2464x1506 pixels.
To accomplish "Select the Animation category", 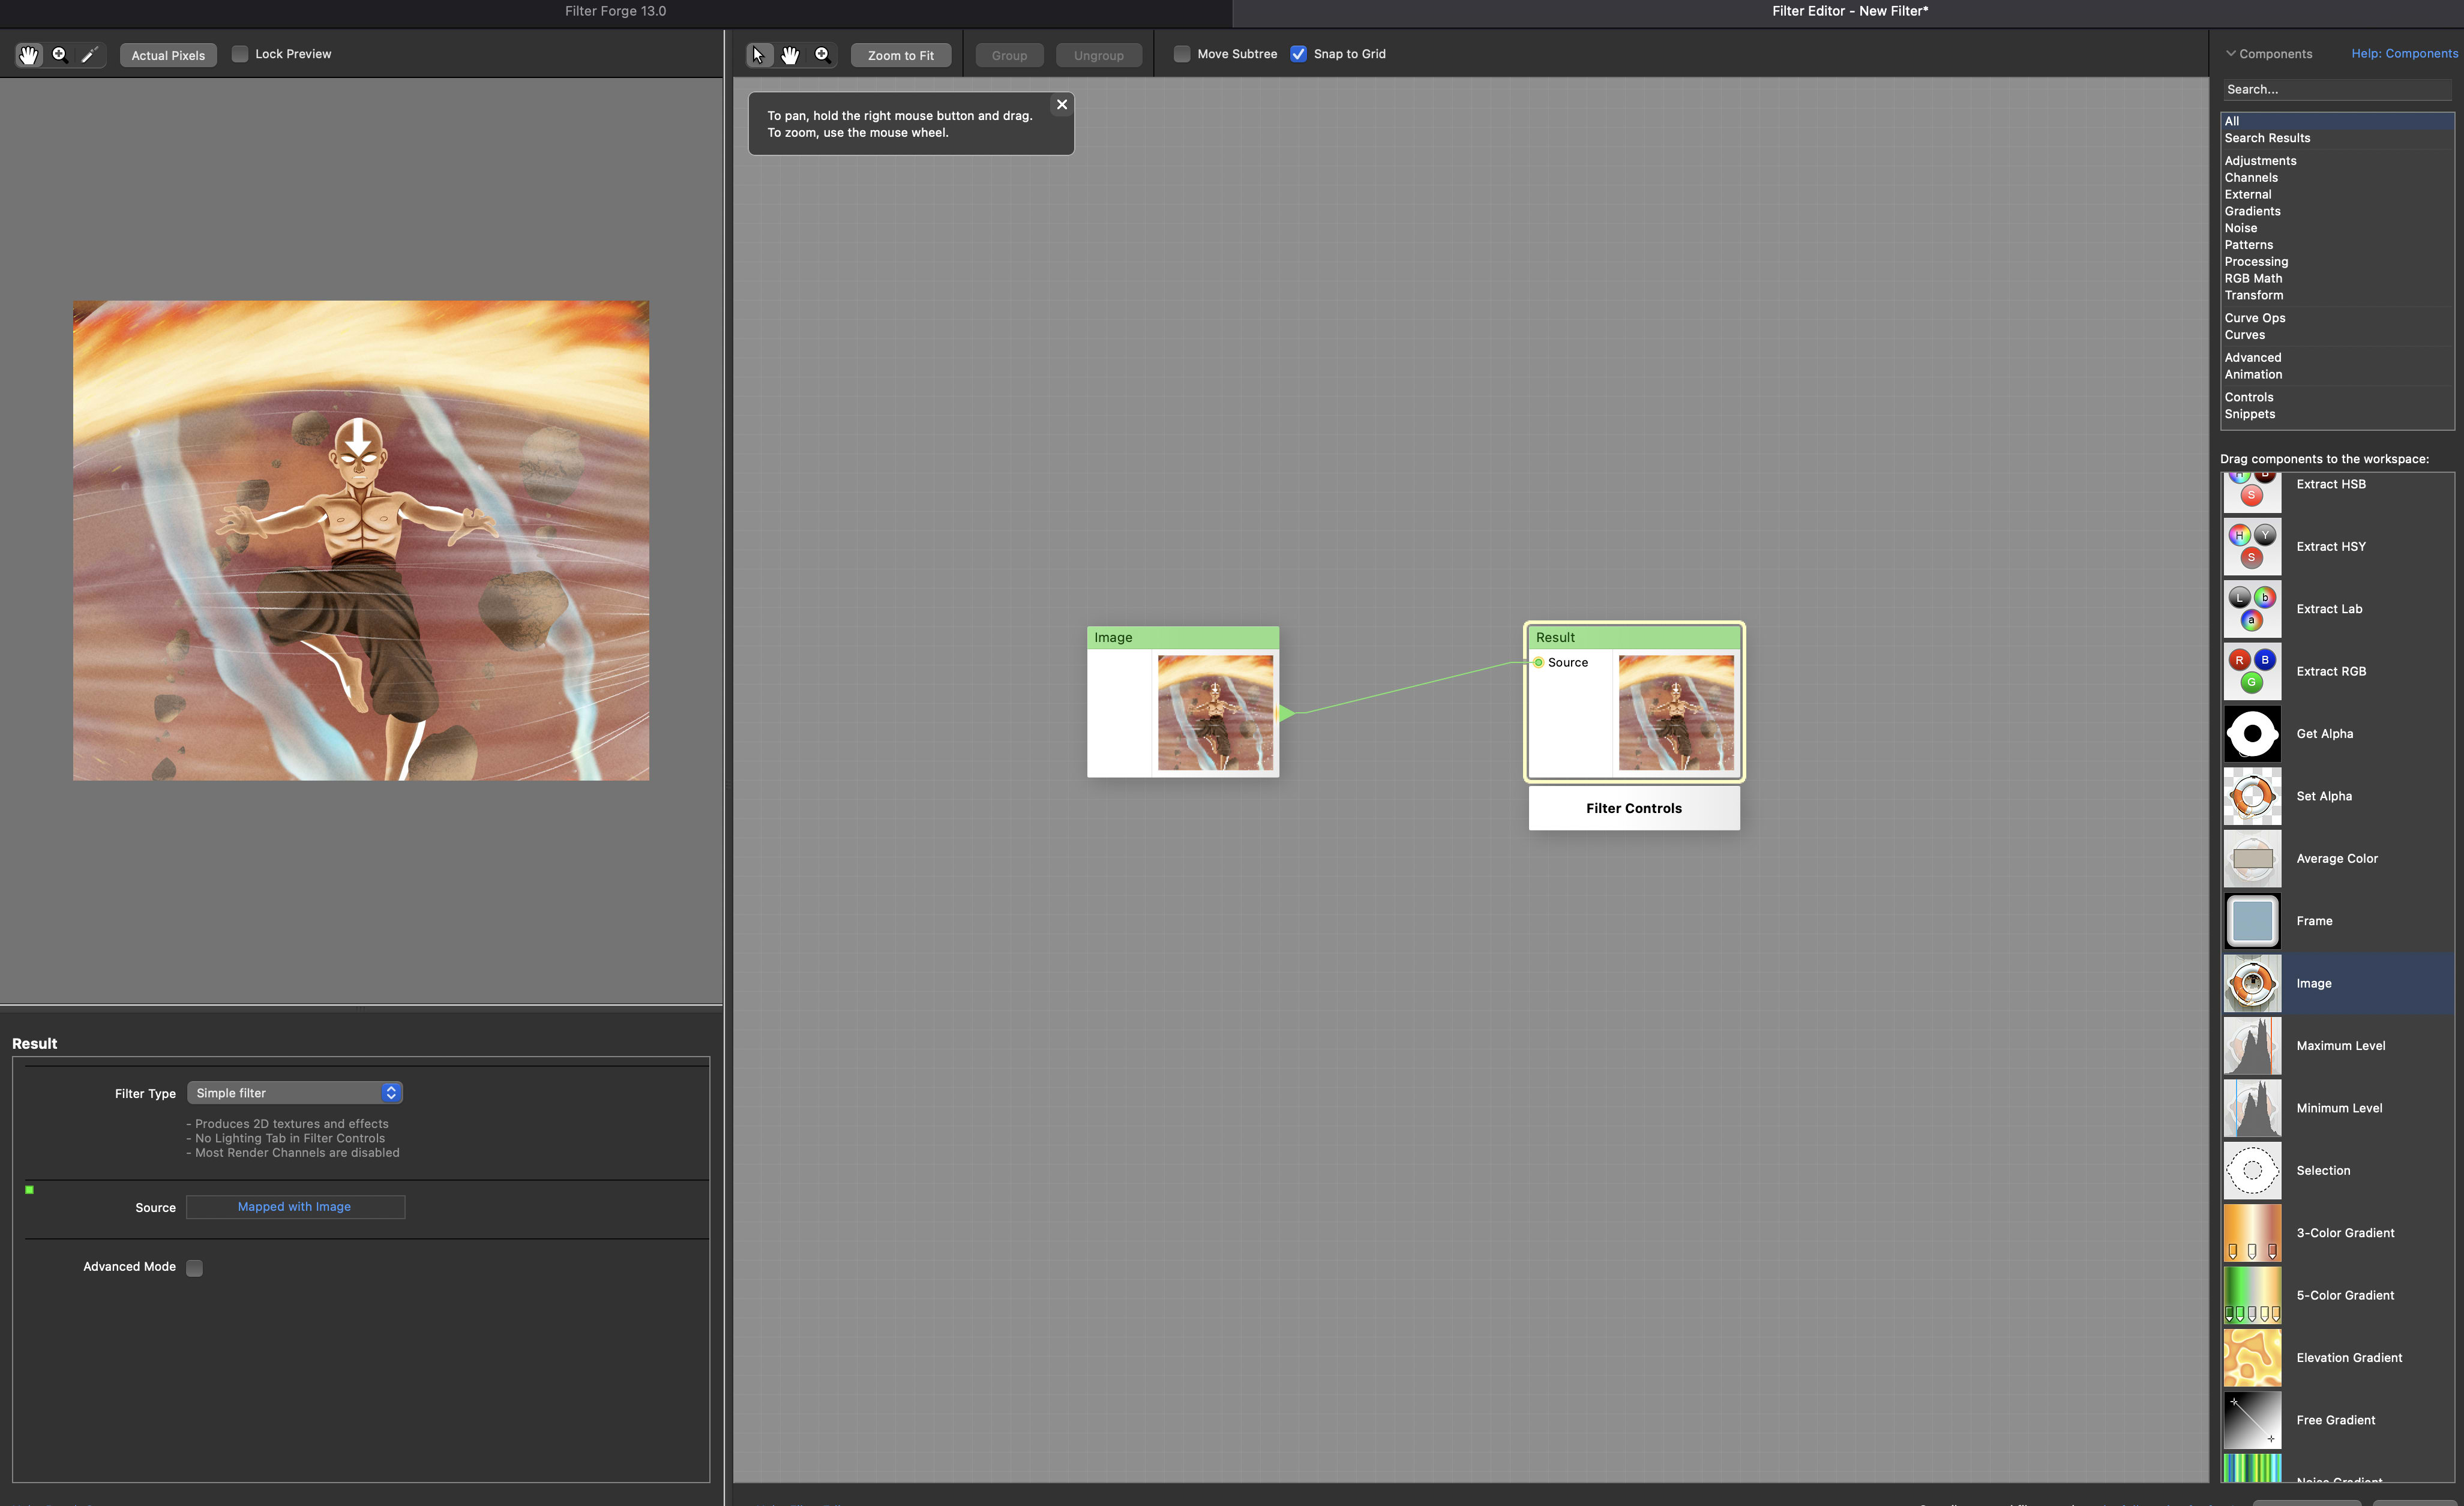I will click(2337, 375).
